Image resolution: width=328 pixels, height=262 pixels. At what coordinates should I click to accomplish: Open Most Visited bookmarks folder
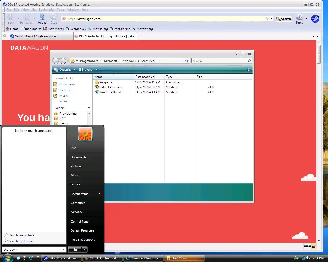[54, 29]
